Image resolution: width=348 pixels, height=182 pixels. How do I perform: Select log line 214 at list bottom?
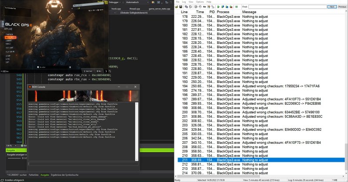[x=261, y=173]
